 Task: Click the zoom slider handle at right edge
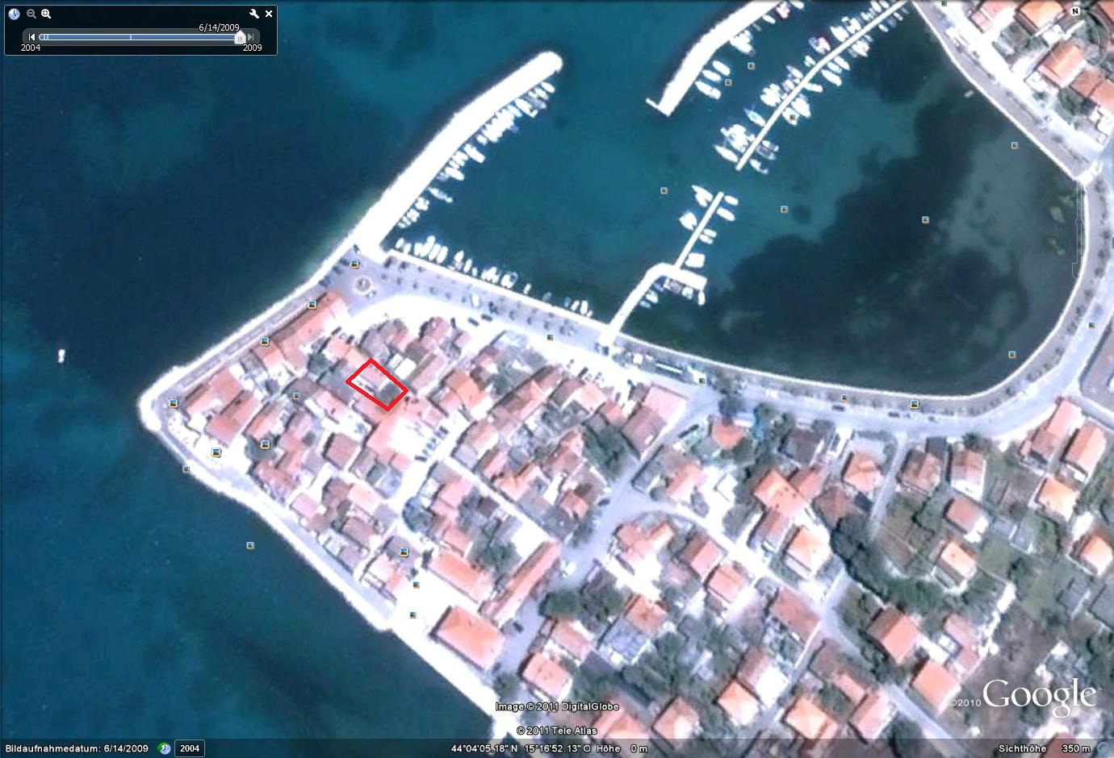[1078, 220]
